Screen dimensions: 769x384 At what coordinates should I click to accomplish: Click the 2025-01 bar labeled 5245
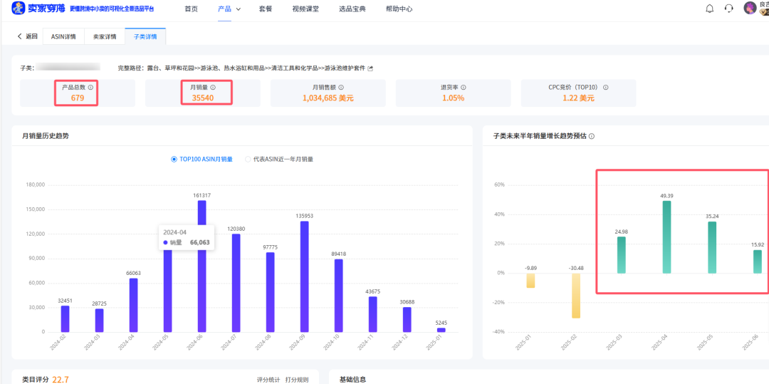(441, 330)
